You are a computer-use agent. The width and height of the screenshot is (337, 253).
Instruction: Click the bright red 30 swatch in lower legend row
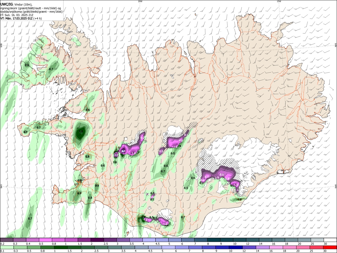click(330, 247)
